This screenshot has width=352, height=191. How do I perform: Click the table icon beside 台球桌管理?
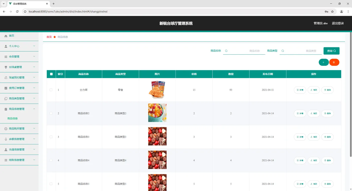coord(6,67)
